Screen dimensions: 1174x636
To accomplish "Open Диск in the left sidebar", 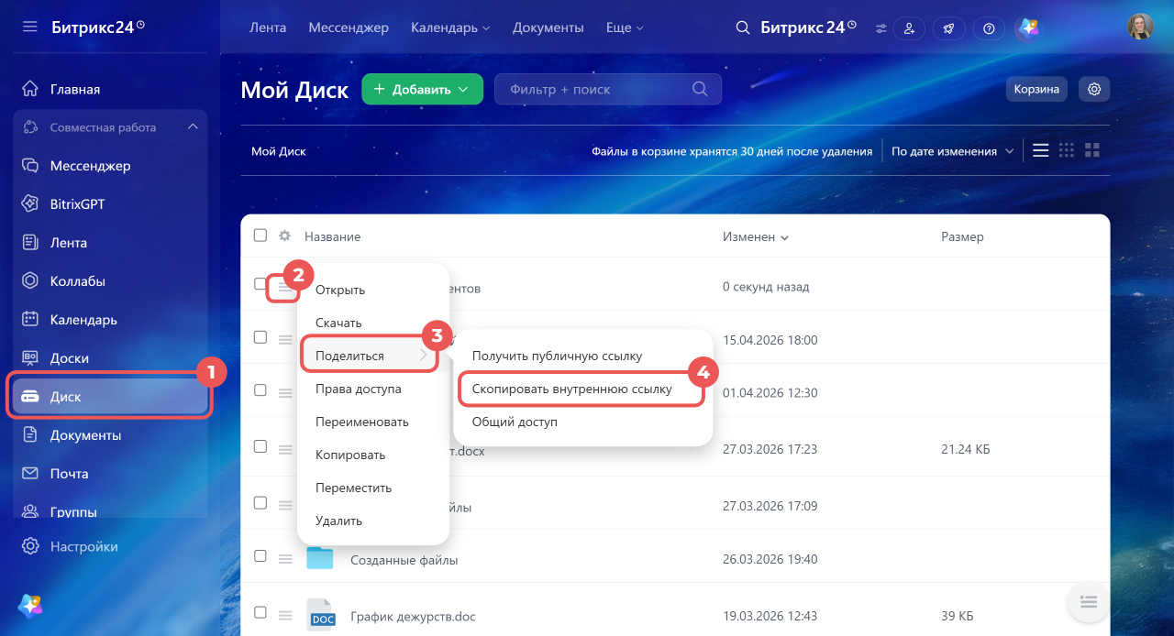I will (110, 397).
